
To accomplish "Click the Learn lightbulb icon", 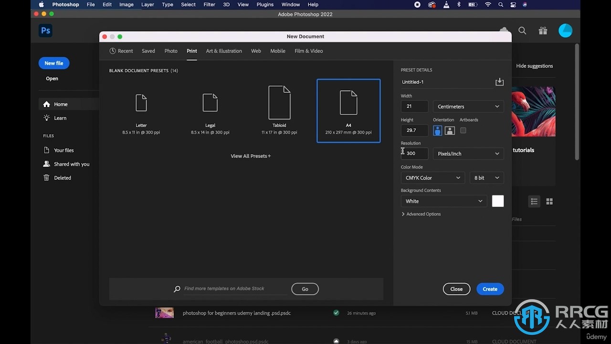I will point(46,118).
